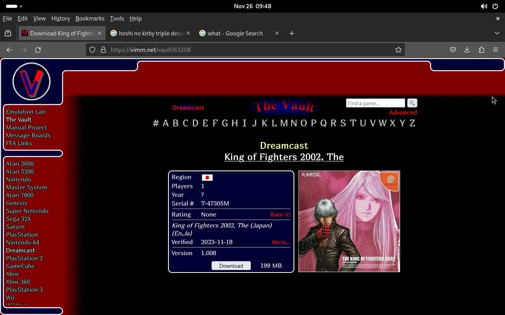Click The Vault logo banner
This screenshot has width=505, height=315.
(285, 106)
